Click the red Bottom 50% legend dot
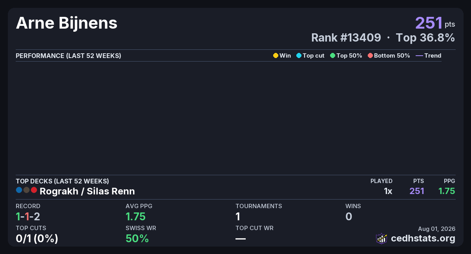Image resolution: width=471 pixels, height=254 pixels. point(370,56)
